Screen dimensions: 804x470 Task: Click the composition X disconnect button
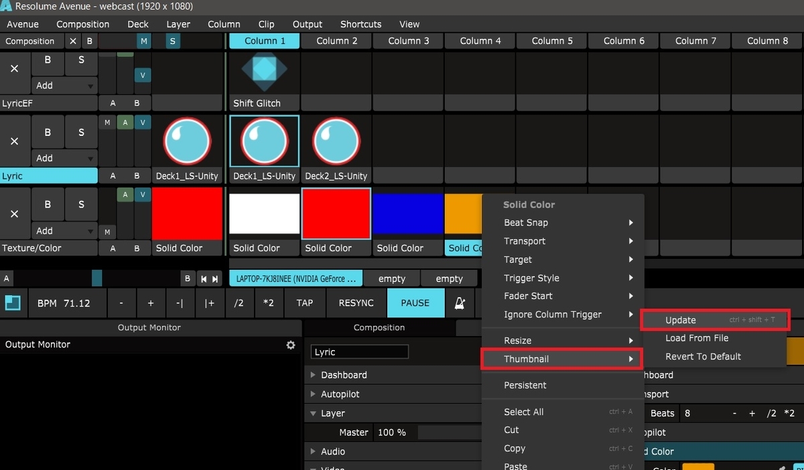[73, 41]
